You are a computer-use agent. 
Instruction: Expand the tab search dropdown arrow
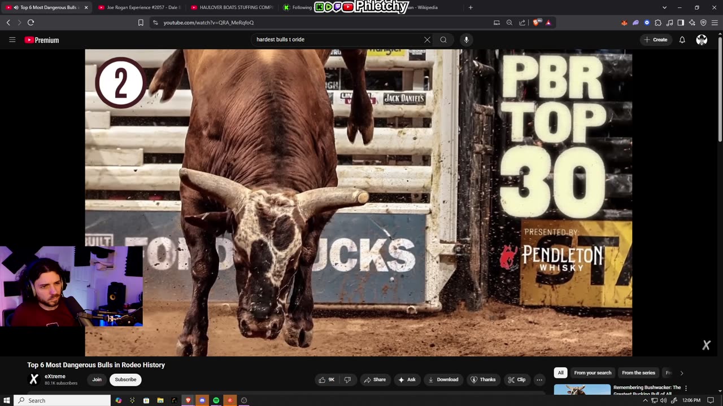pyautogui.click(x=664, y=7)
